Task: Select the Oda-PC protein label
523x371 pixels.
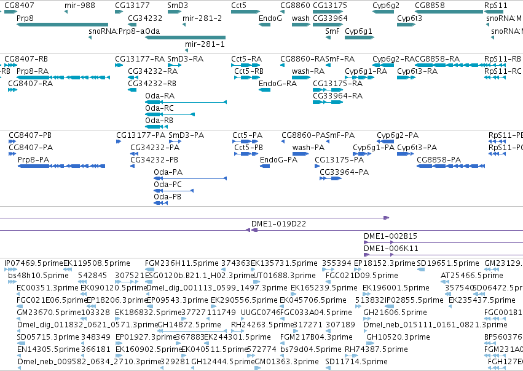Action: click(x=168, y=185)
